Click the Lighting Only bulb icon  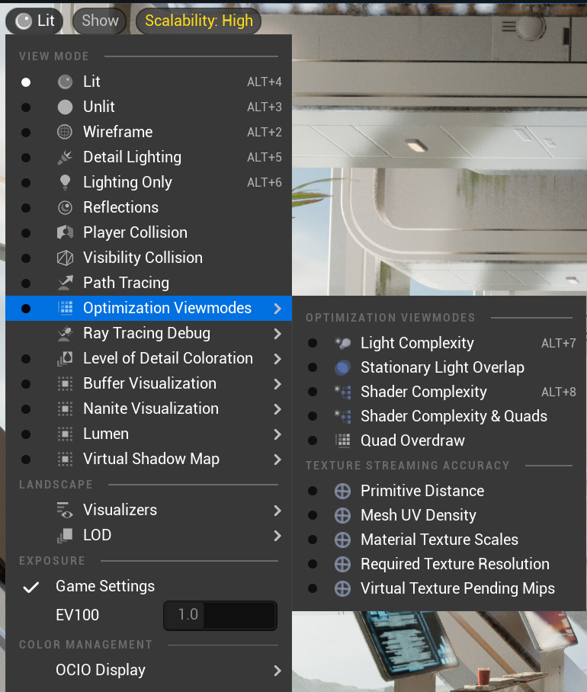65,182
